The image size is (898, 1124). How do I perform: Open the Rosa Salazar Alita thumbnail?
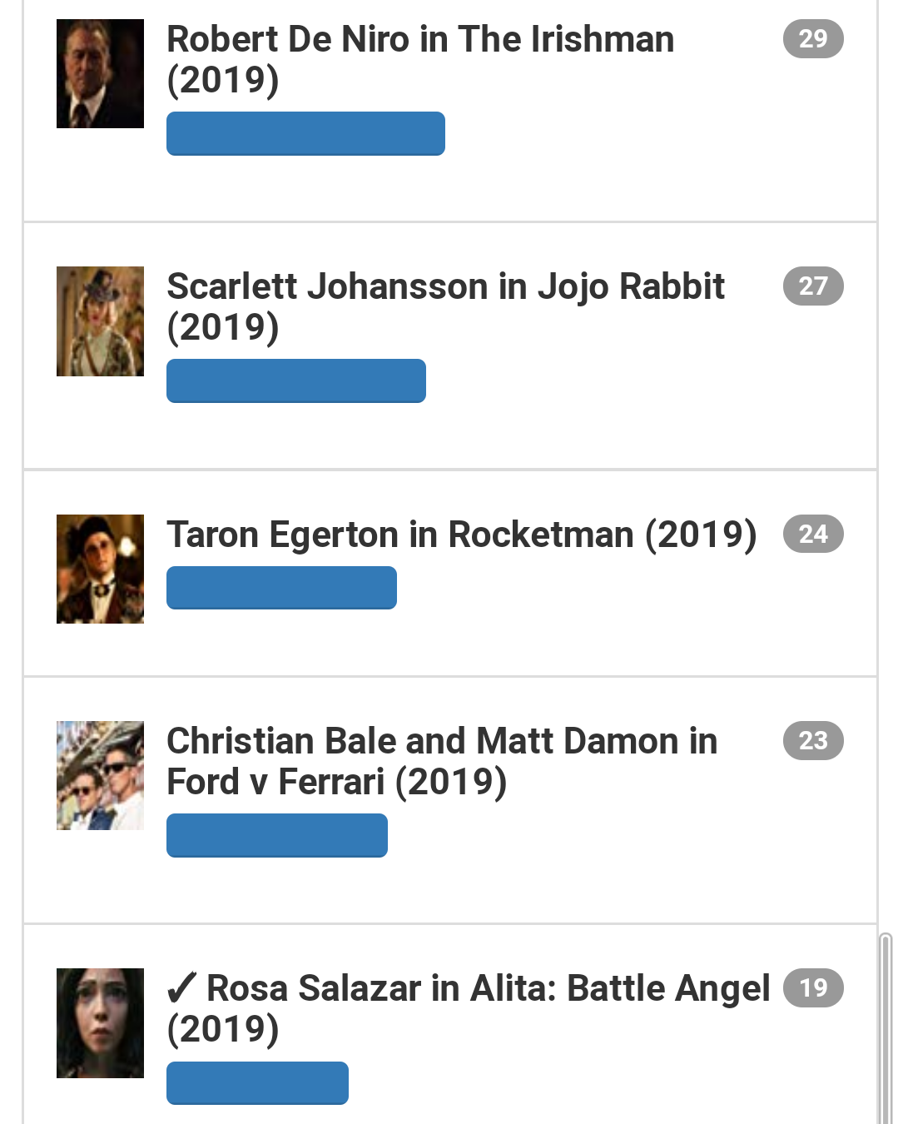point(100,1022)
